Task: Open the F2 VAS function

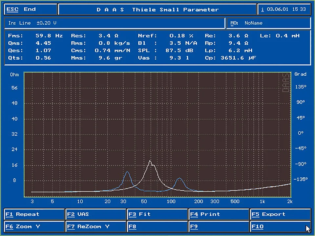Action: 96,214
